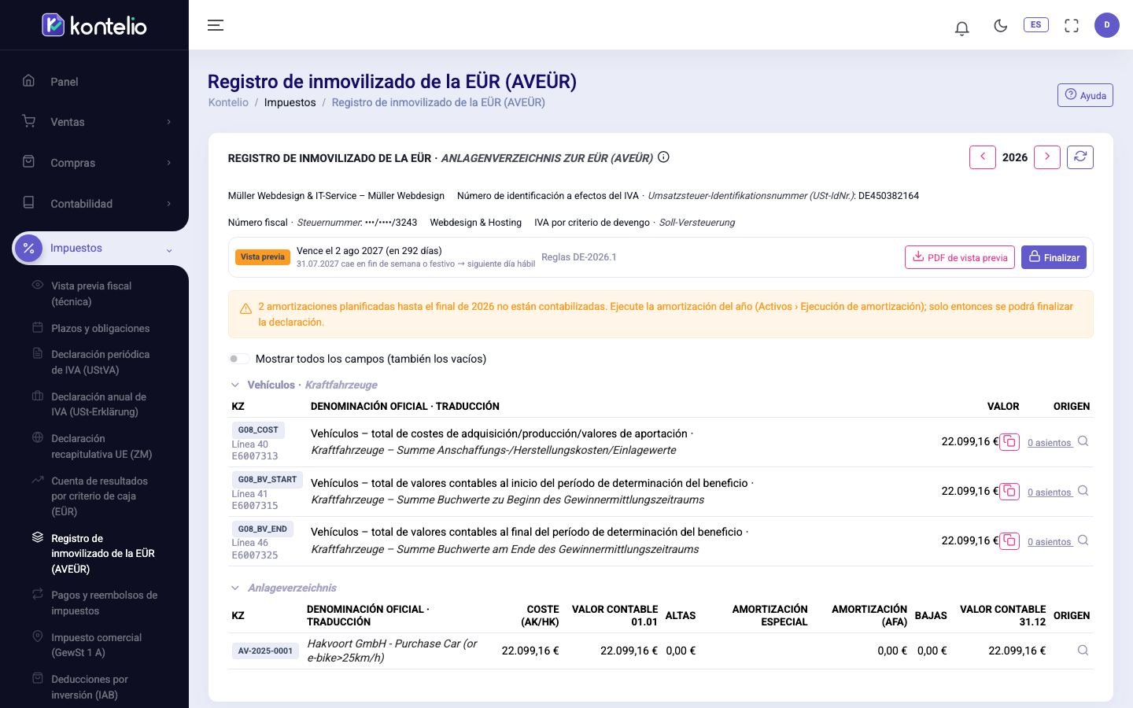Collapse the Anlageverzeichnis section

[x=234, y=588]
